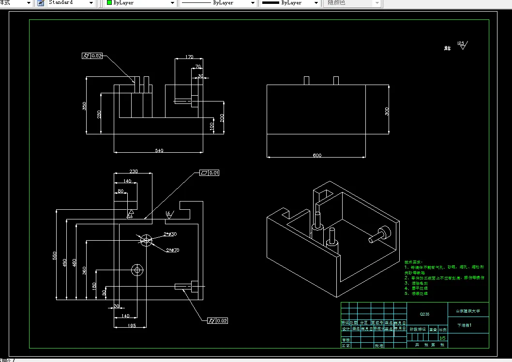The width and height of the screenshot is (512, 362).
Task: Select the 550 vertical dimension text
Action: pos(55,255)
